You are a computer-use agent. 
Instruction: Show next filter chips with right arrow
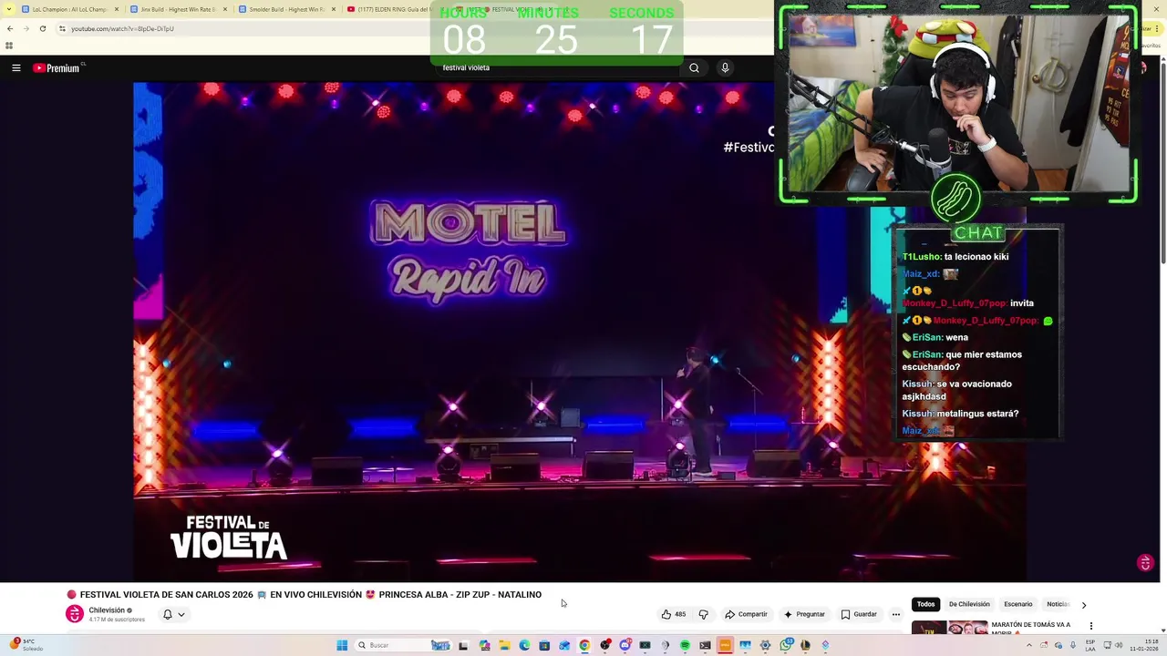click(1083, 605)
